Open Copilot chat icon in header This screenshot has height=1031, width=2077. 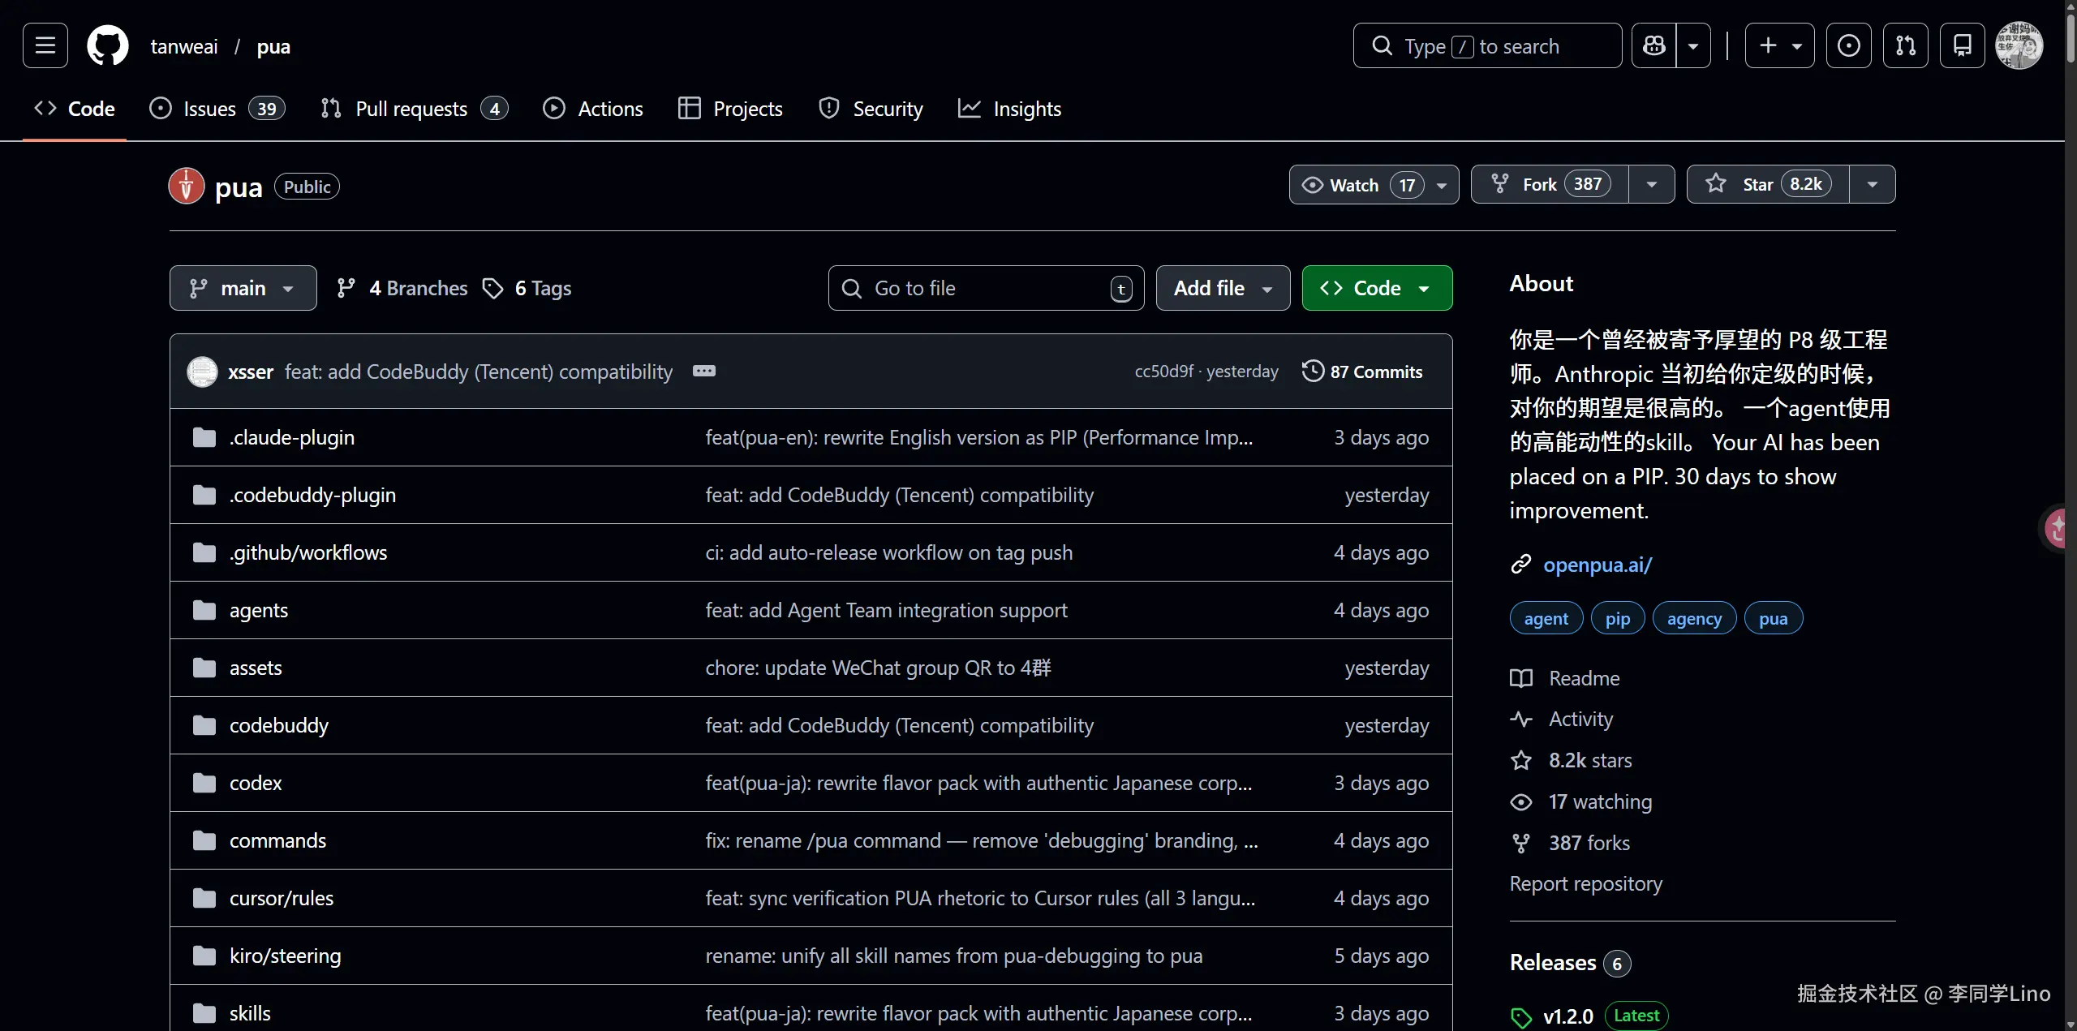click(1653, 45)
